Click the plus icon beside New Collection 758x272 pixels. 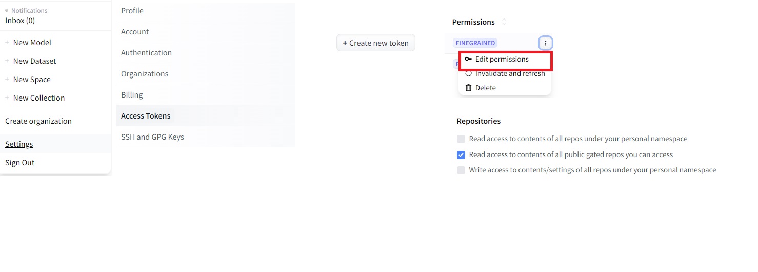click(7, 98)
